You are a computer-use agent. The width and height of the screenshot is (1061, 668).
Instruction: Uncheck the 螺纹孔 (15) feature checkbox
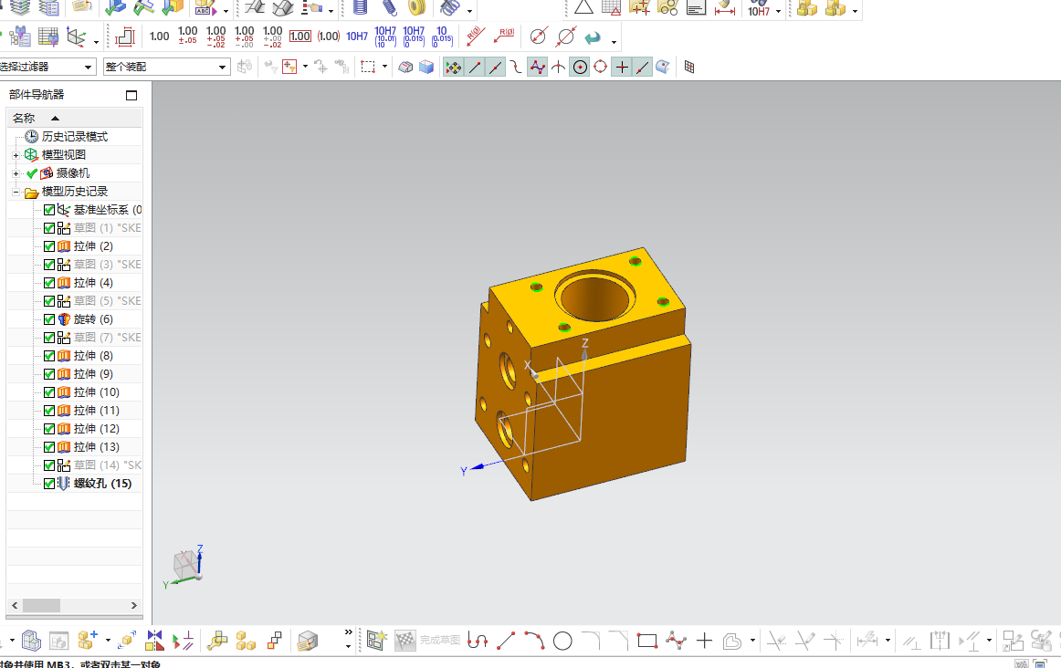(48, 484)
